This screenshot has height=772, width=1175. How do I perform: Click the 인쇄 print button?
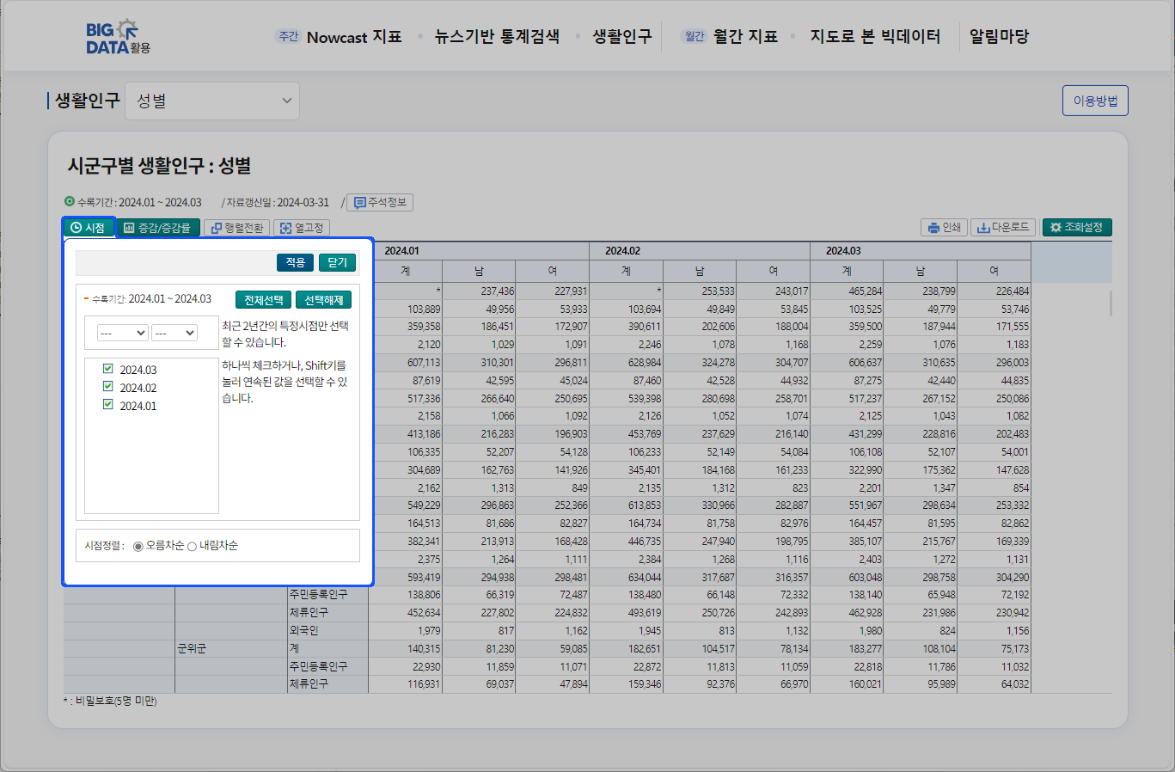click(x=944, y=227)
